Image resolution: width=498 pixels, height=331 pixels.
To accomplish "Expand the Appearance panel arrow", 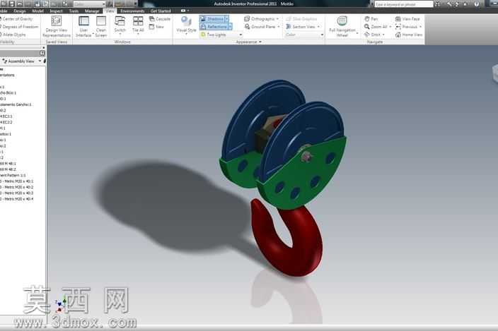I will tap(260, 42).
